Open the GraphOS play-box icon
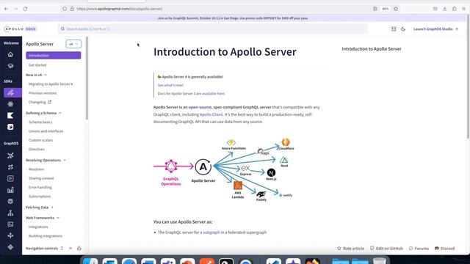This screenshot has width=470, height=264. [x=10, y=178]
